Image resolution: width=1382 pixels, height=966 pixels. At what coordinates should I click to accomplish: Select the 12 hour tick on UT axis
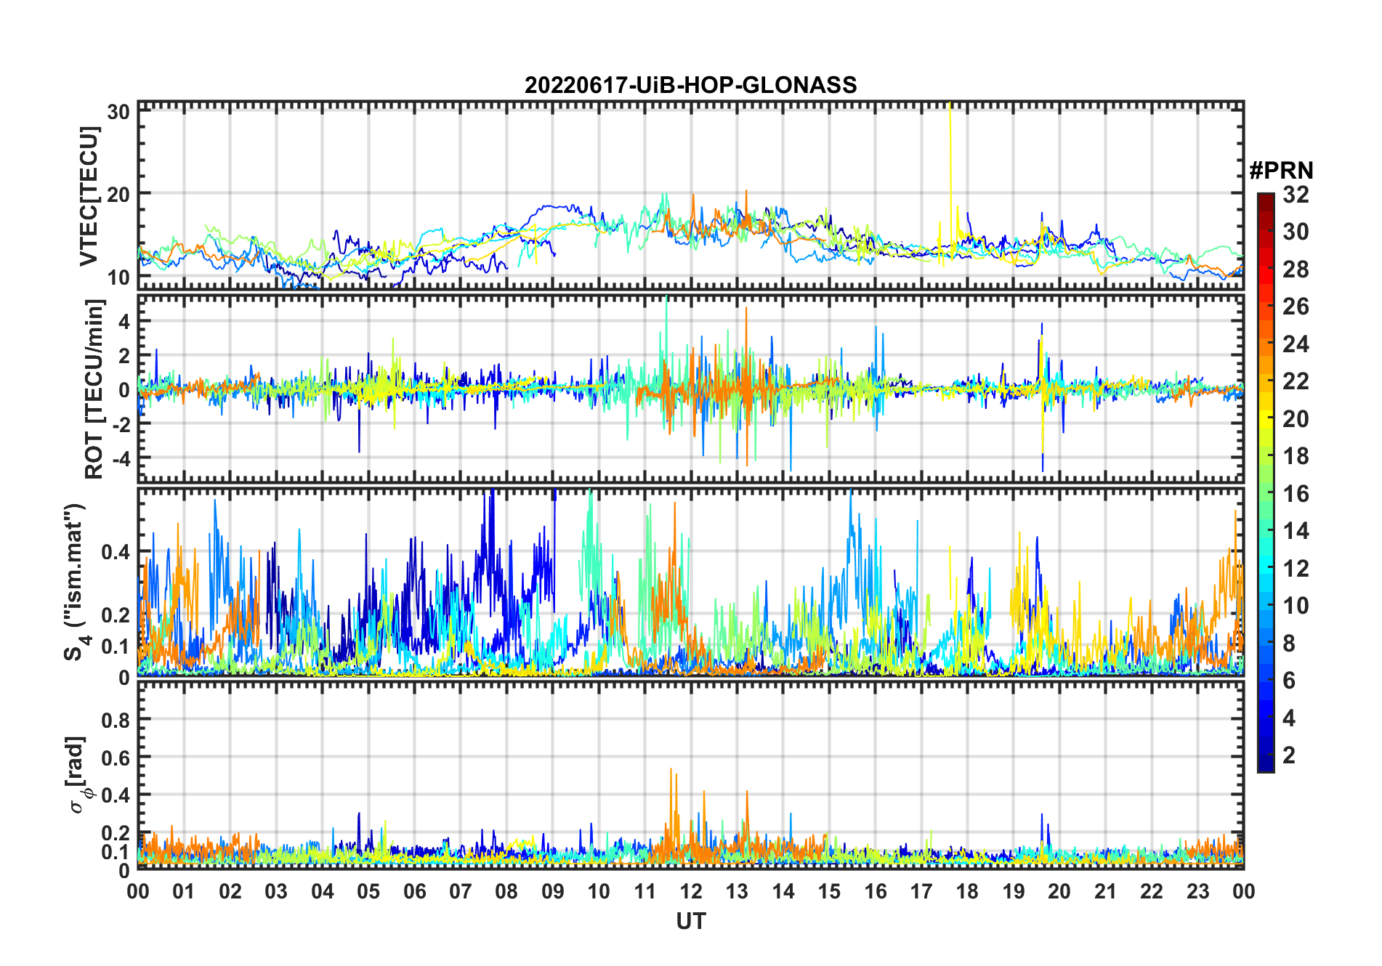[691, 891]
